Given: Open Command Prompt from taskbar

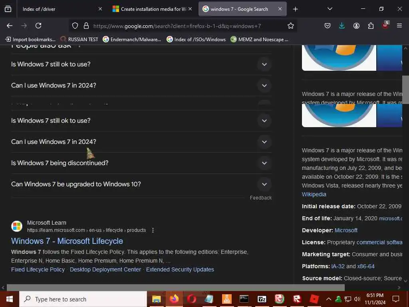Looking at the screenshot, I should click(244, 299).
